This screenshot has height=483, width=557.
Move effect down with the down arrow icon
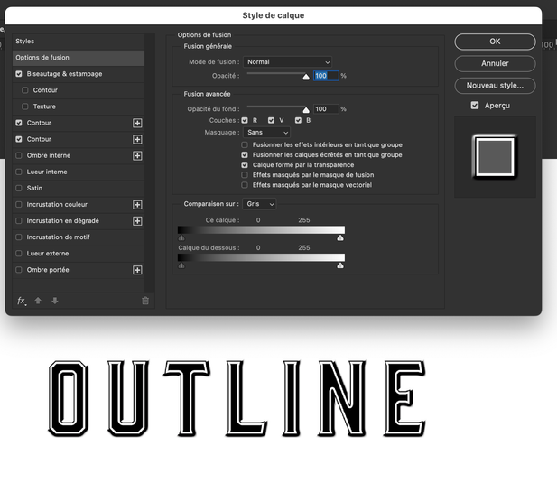pos(55,301)
